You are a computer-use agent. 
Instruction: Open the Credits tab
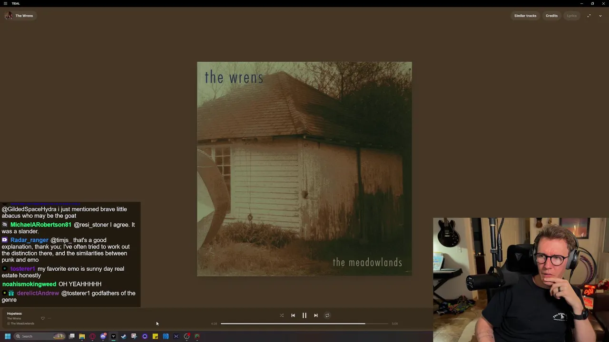[x=552, y=16]
